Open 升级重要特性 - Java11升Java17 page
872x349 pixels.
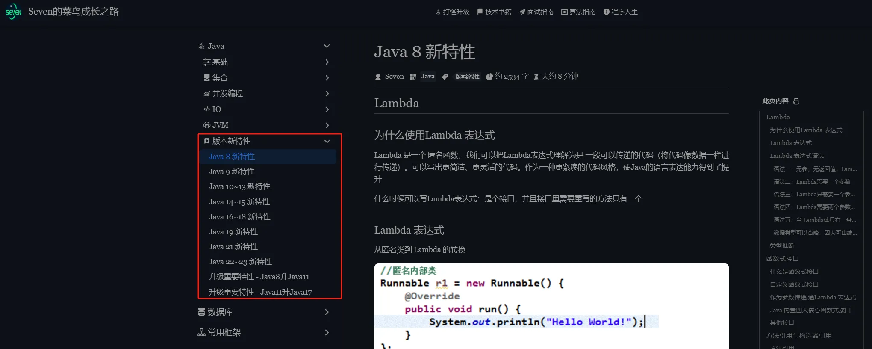coord(260,292)
